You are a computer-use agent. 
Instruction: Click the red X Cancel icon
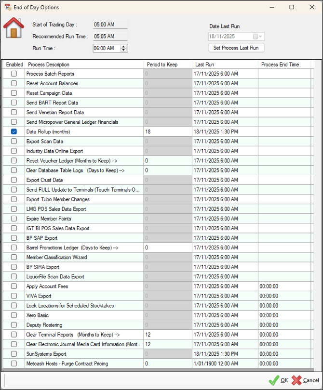point(296,380)
